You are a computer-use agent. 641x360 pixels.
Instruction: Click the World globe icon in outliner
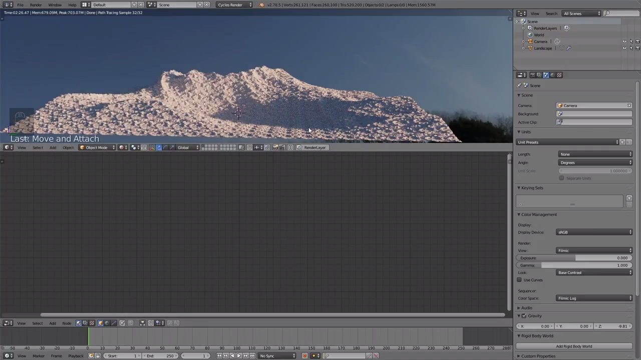pyautogui.click(x=530, y=35)
